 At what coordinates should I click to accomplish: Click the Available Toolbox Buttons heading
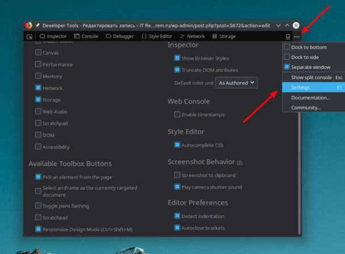[x=70, y=164]
